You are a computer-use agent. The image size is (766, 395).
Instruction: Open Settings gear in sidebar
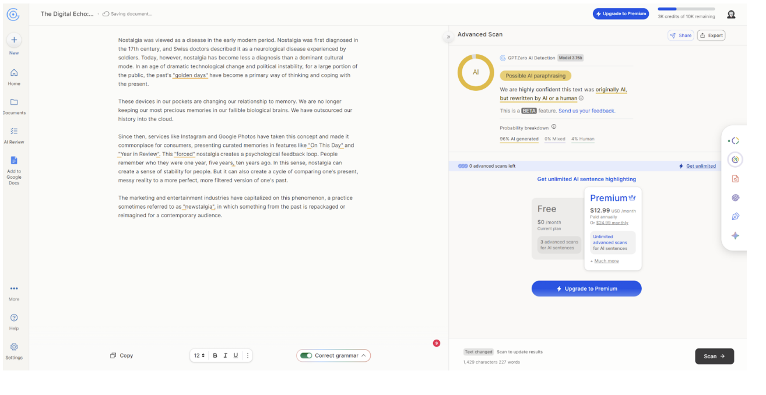click(14, 351)
